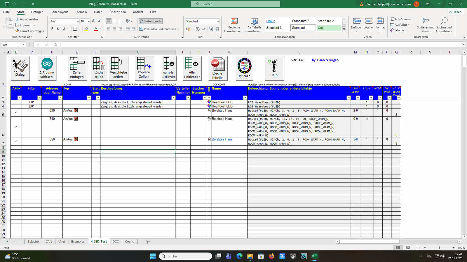Toggle the Aktiv checkmark for address 340
467x262 pixels.
click(x=16, y=127)
